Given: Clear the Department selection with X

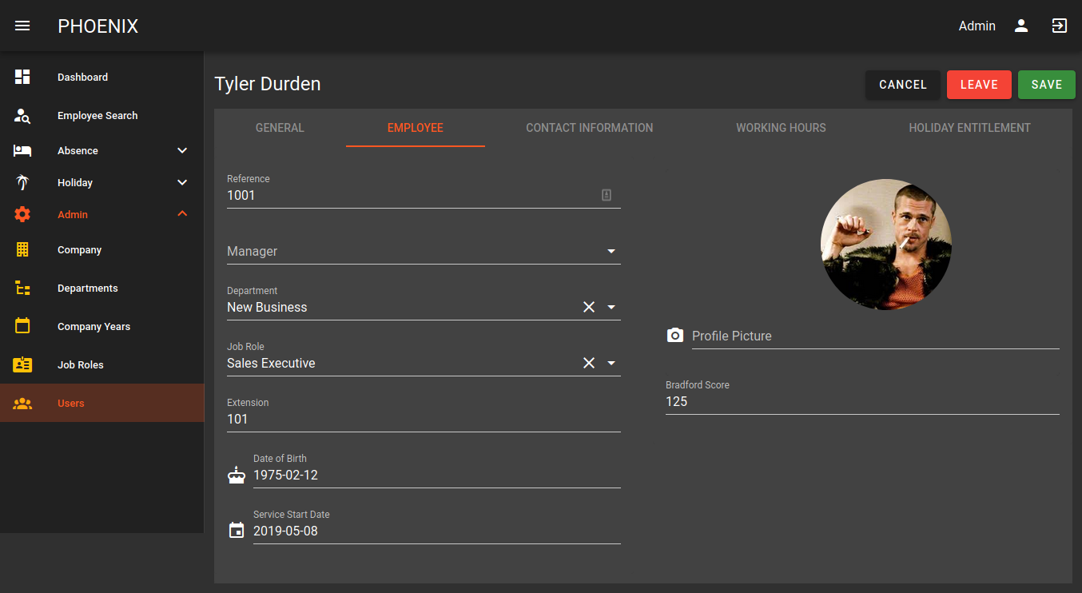Looking at the screenshot, I should [x=589, y=307].
